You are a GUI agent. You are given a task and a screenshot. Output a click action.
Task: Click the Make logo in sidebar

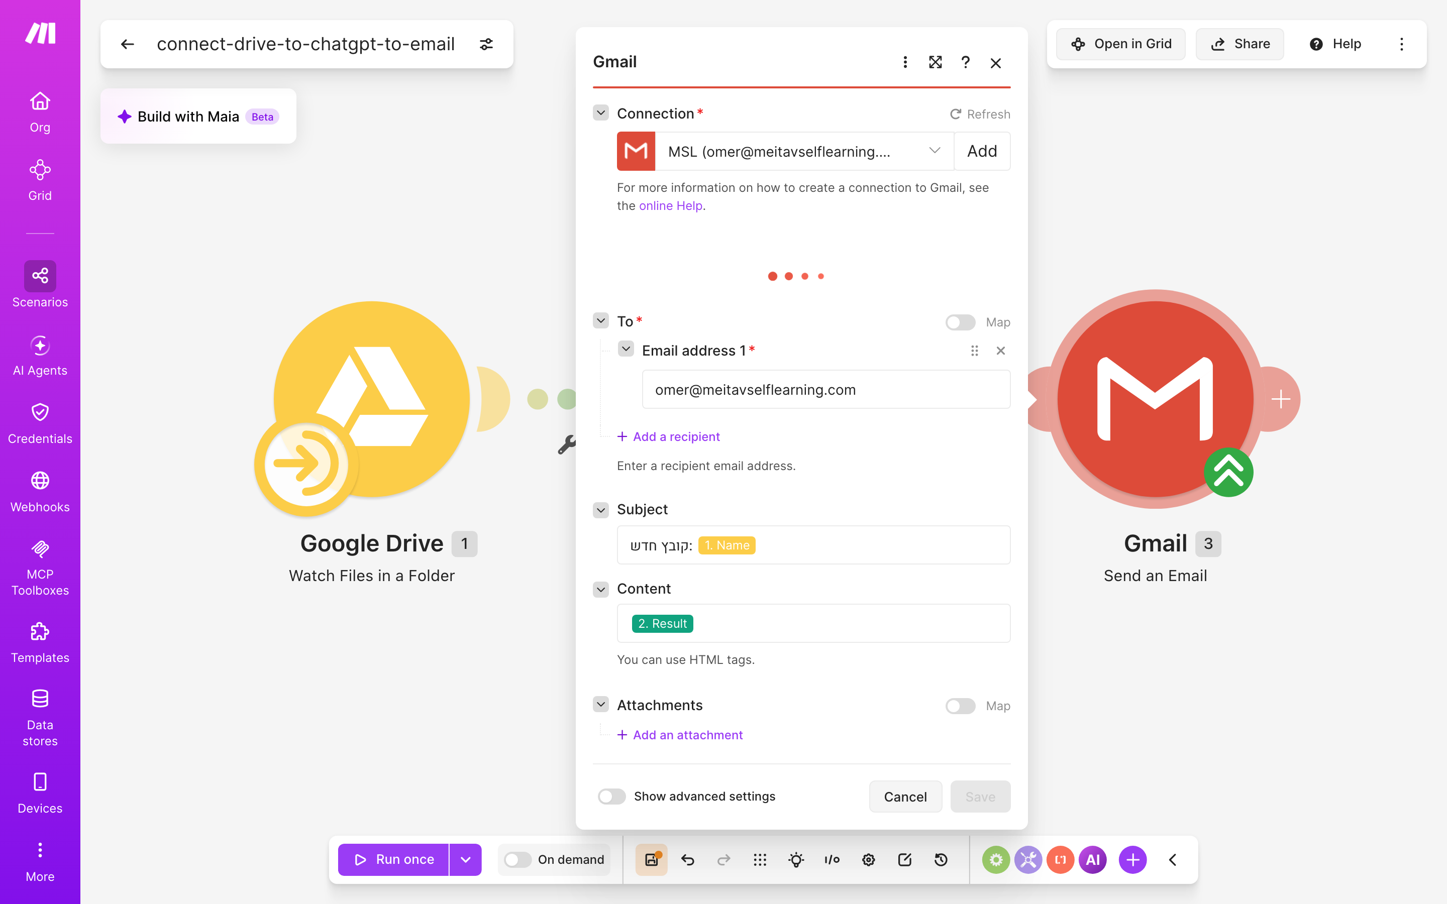click(40, 34)
